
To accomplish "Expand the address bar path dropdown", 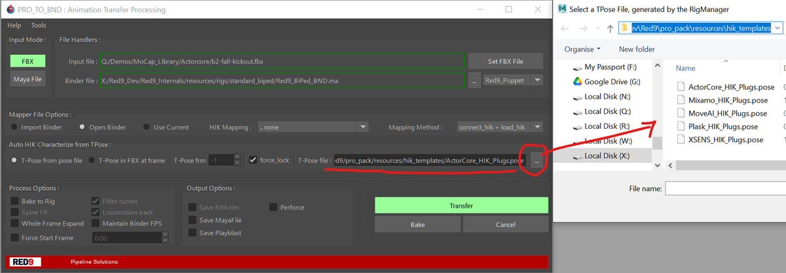I will coord(776,29).
